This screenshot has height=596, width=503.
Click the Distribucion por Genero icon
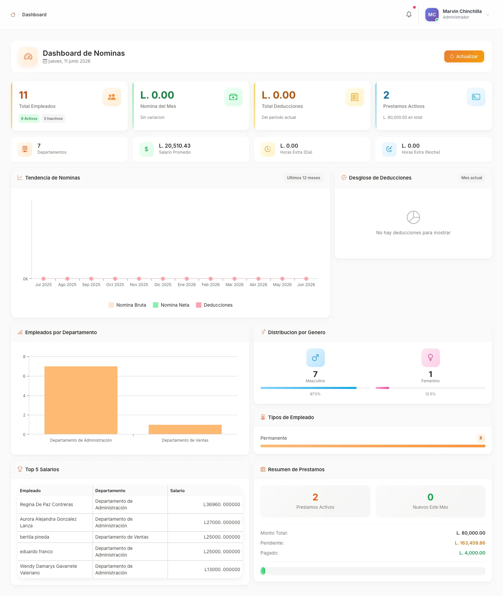coord(263,332)
